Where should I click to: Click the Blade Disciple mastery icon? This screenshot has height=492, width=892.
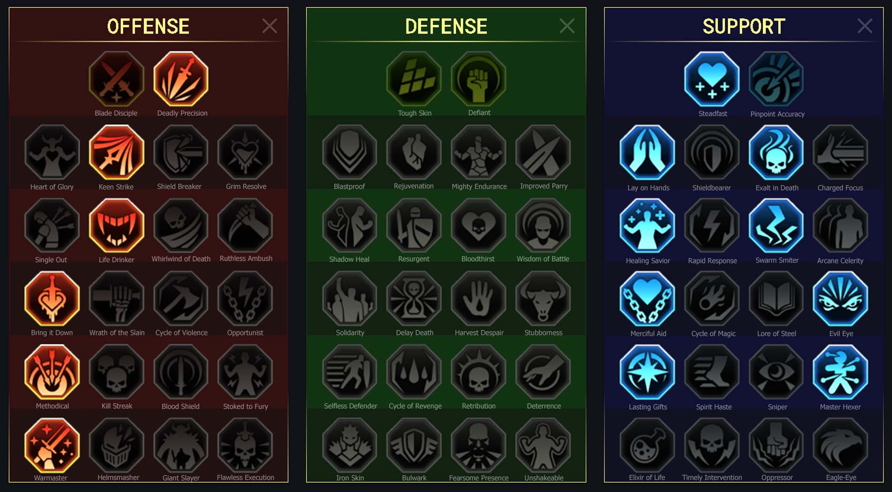(117, 79)
